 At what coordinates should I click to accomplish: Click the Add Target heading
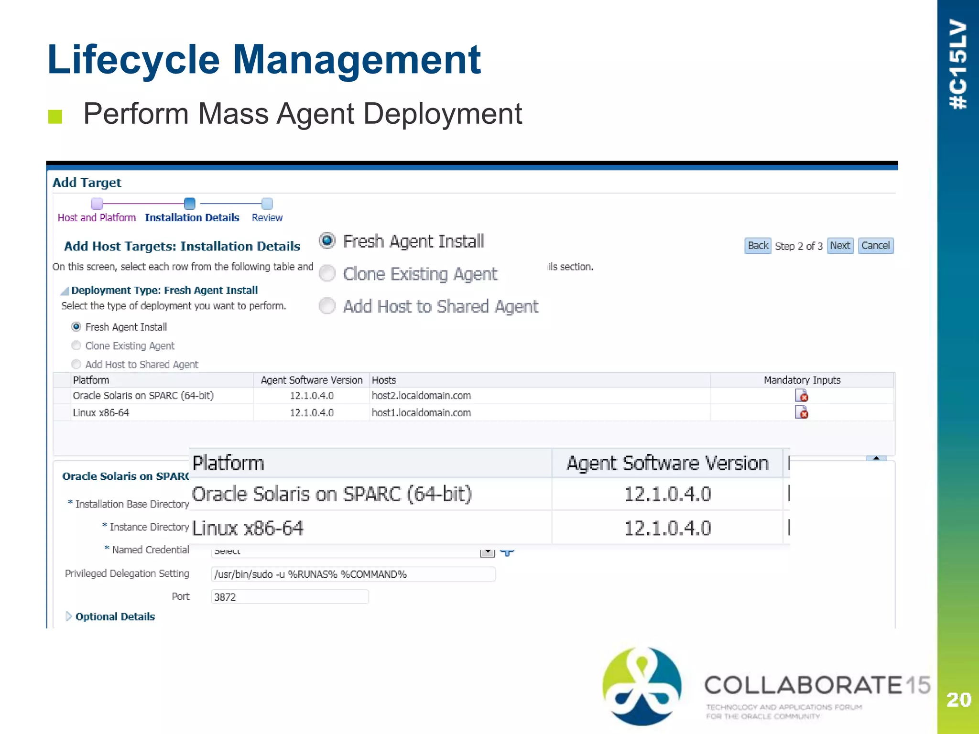click(x=87, y=183)
